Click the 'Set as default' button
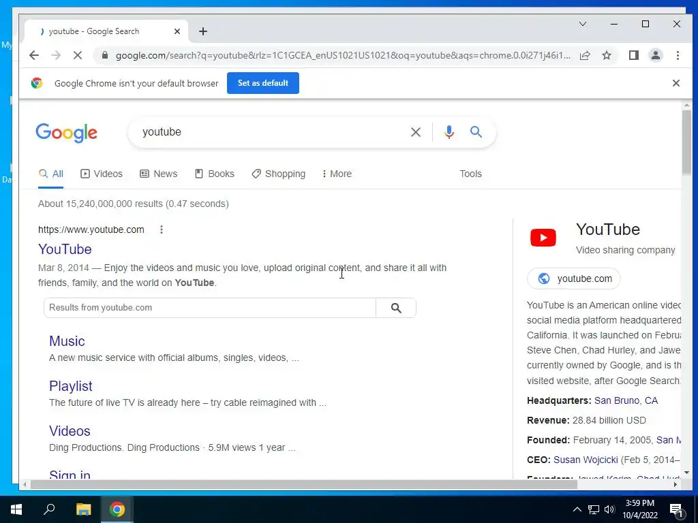Image resolution: width=698 pixels, height=523 pixels. [x=262, y=83]
